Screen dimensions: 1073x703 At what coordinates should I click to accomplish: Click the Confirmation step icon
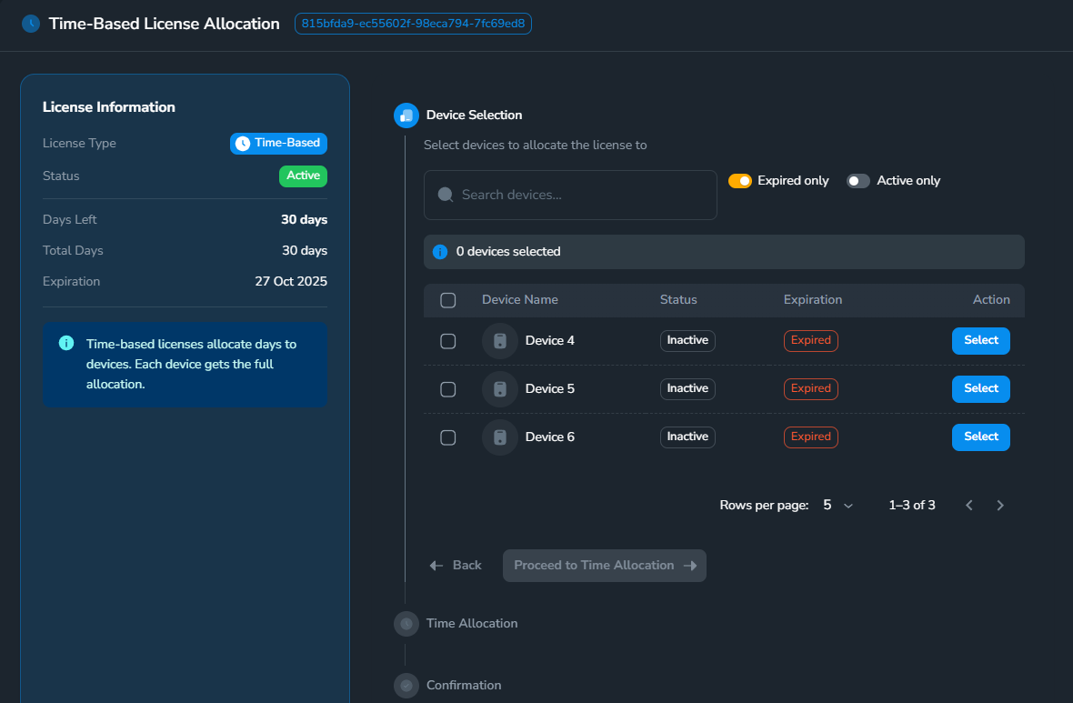click(406, 685)
